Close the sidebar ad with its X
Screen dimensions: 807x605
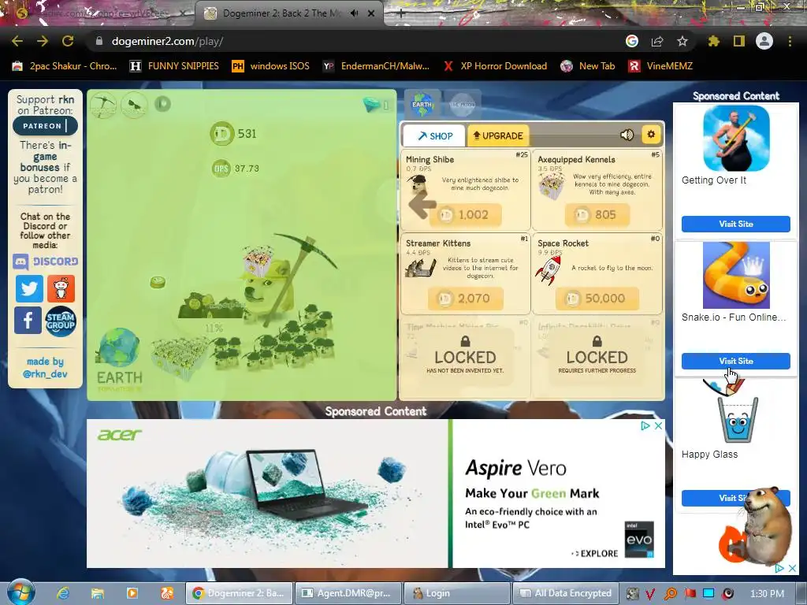click(x=792, y=569)
